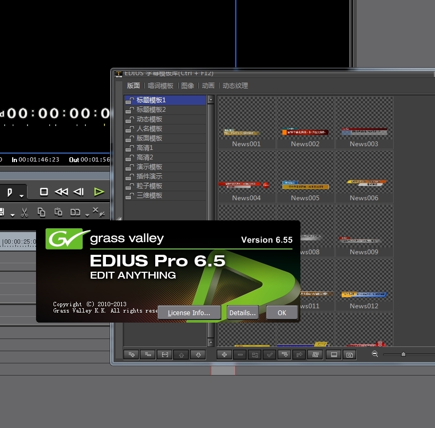
Task: Click the Cut scissors icon
Action: [24, 212]
